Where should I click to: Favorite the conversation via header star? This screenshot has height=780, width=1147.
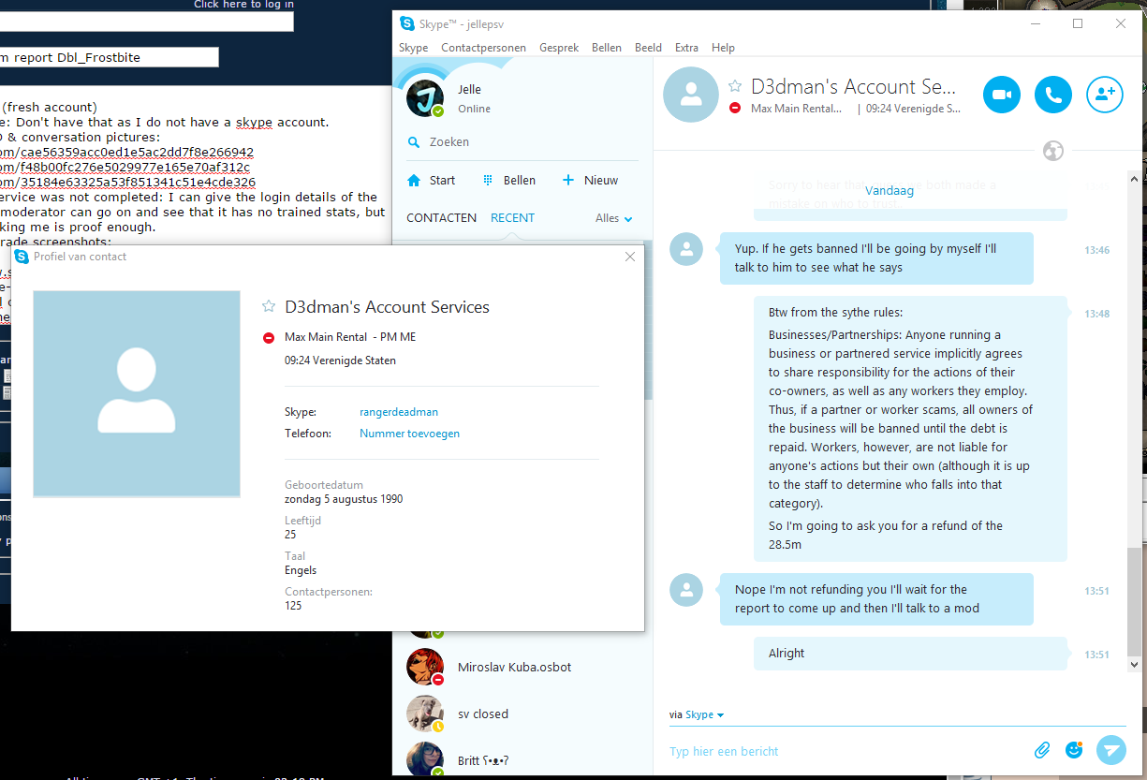(x=735, y=86)
